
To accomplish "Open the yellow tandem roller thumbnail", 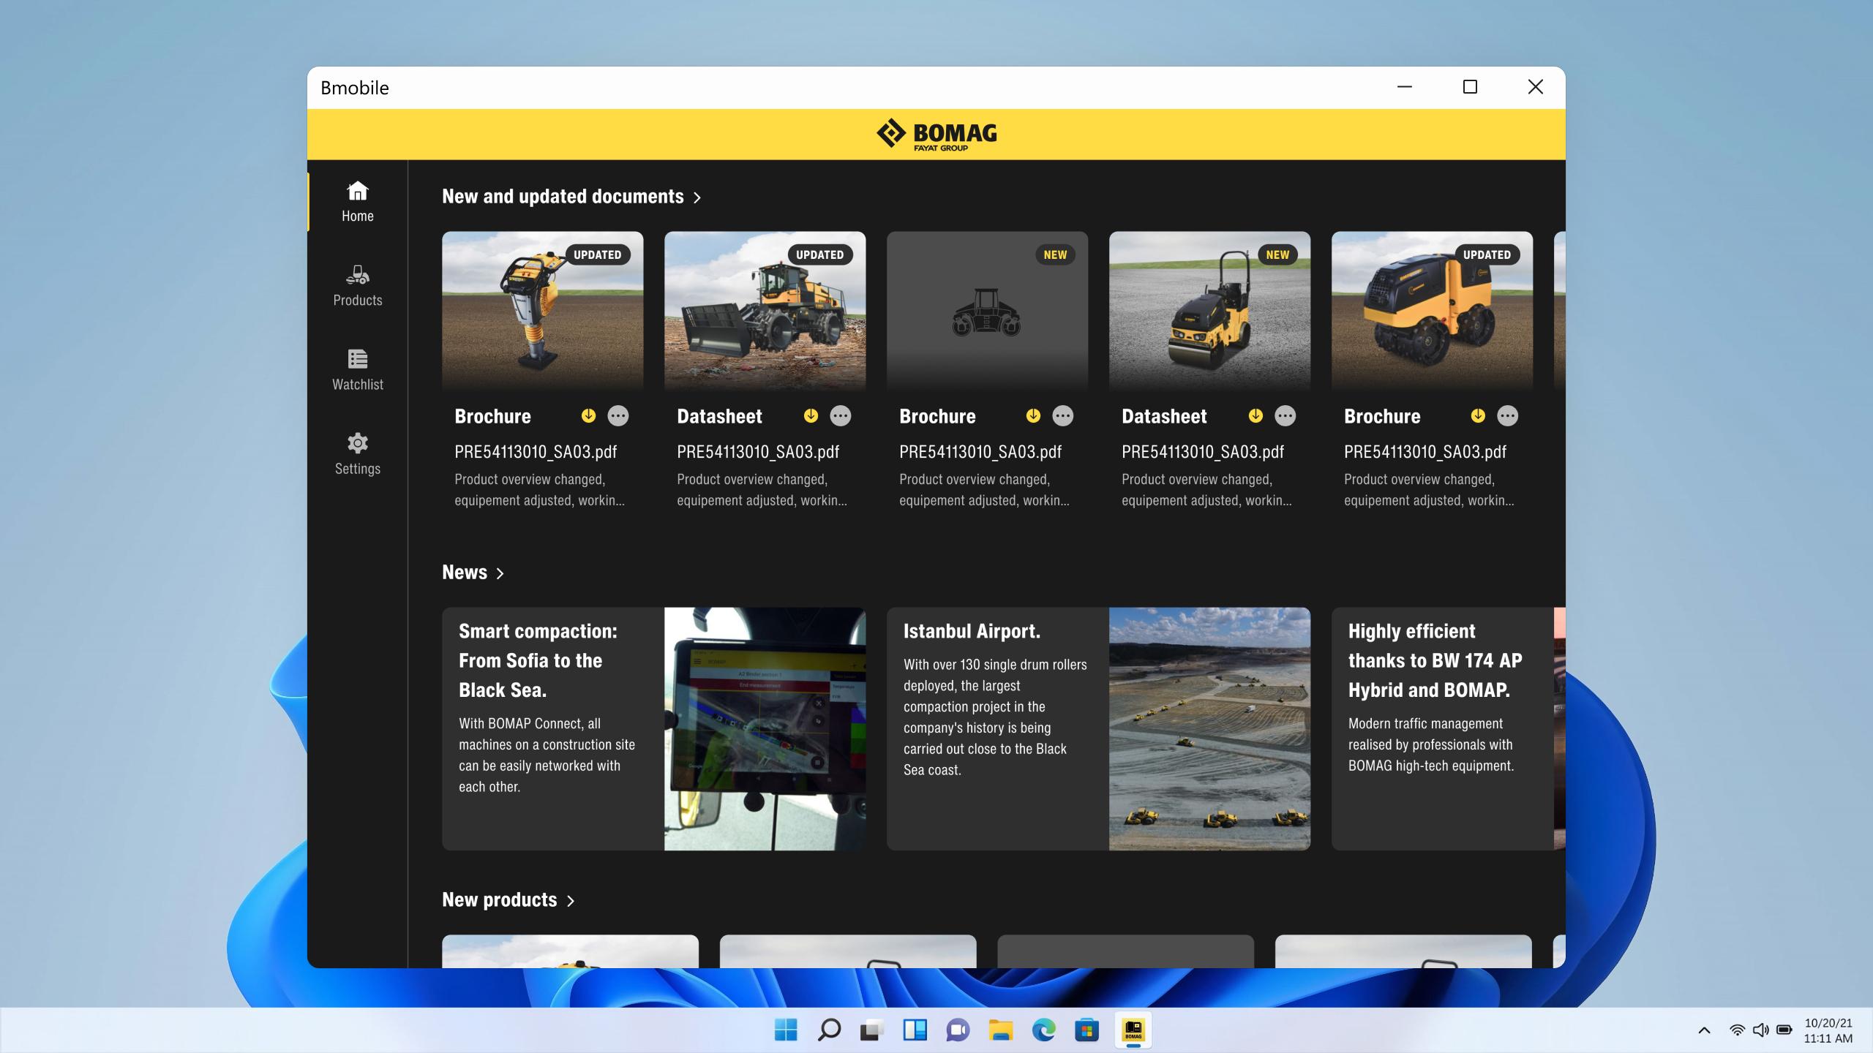I will pos(1209,312).
